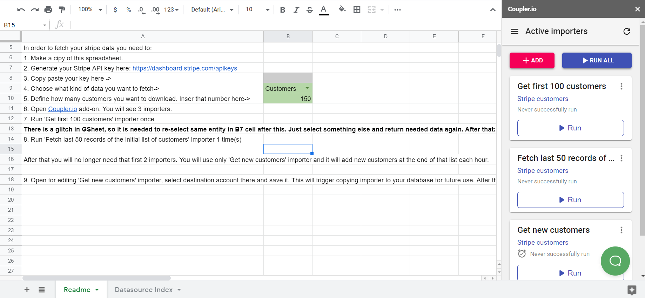
Task: Open options for Get first 100 customers
Action: tap(622, 86)
